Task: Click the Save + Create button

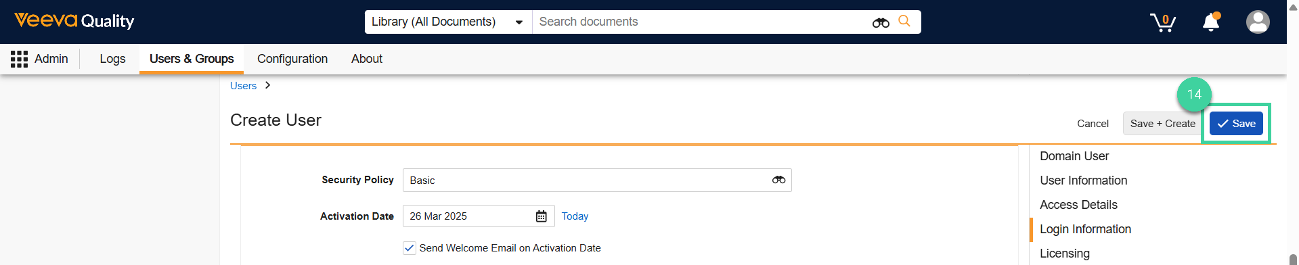Action: [x=1162, y=123]
